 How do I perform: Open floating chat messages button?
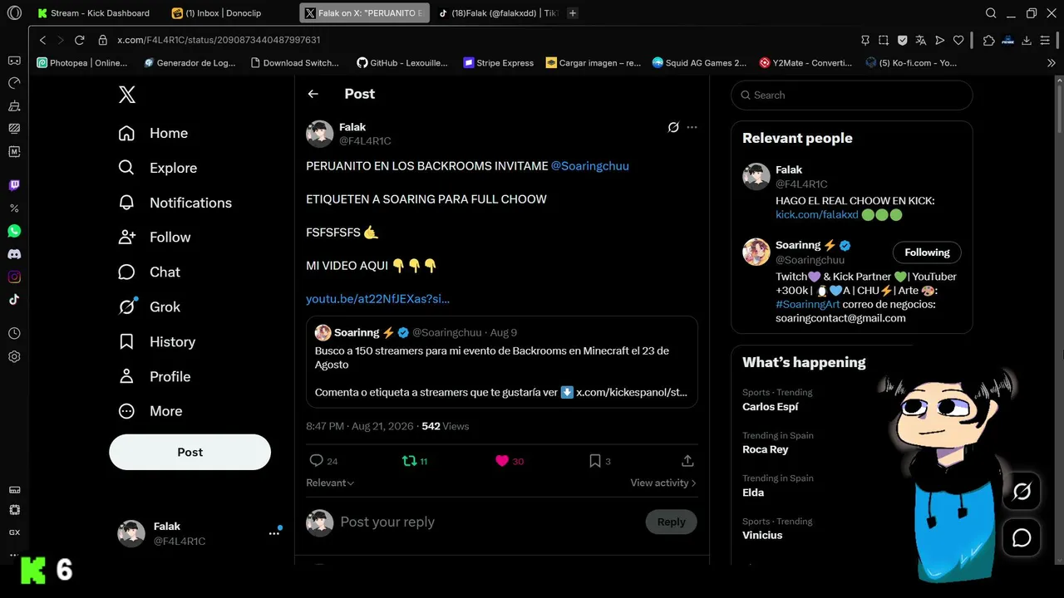pos(1022,538)
